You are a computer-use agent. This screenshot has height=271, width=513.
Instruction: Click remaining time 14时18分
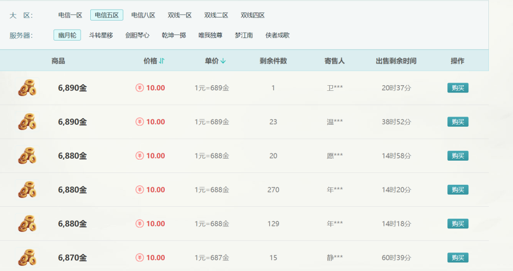point(396,224)
